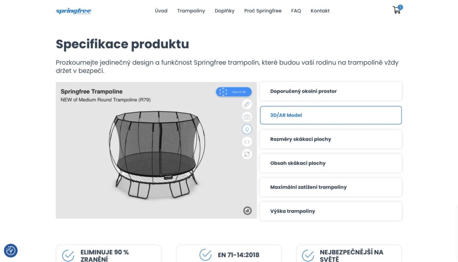The height and width of the screenshot is (262, 458).
Task: Go to Úvod menu item
Action: point(161,11)
